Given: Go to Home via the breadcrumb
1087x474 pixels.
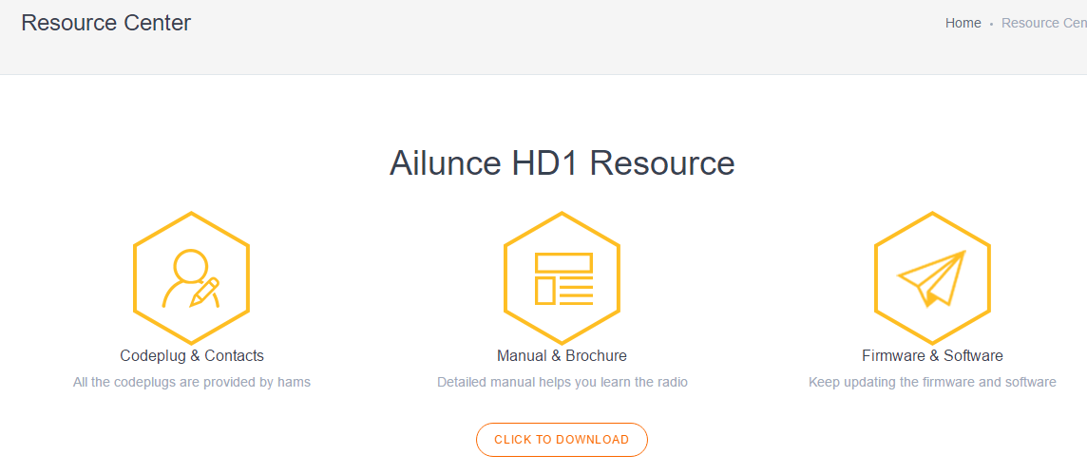Looking at the screenshot, I should coord(963,23).
